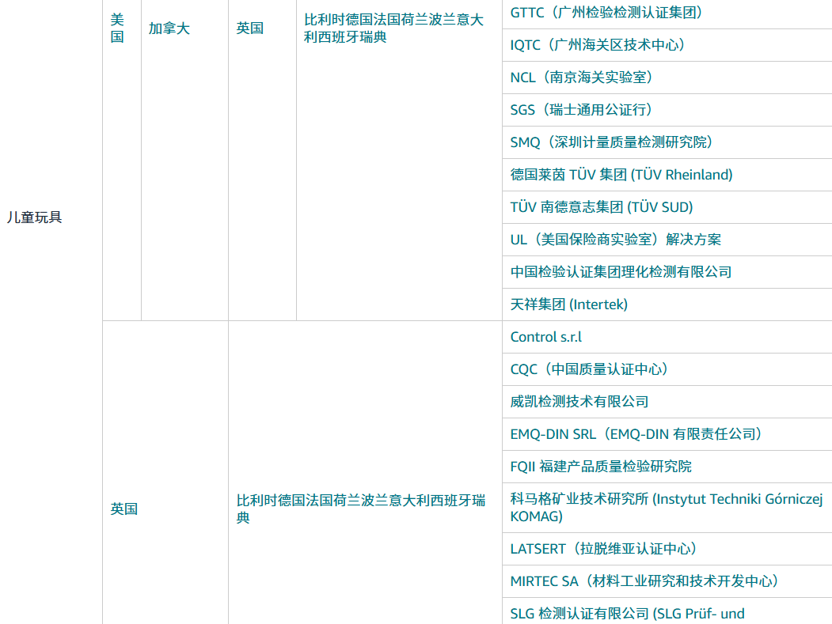Open the 天祥集团 (Intertek) link

pos(569,304)
